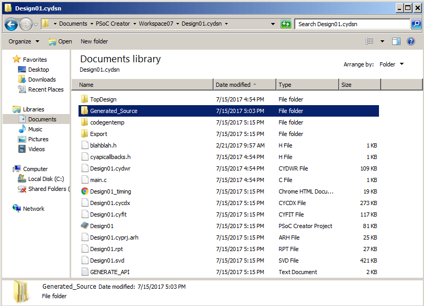Expand the dropdown arrow after Documents breadcrumb
424x306 pixels.
tap(92, 24)
